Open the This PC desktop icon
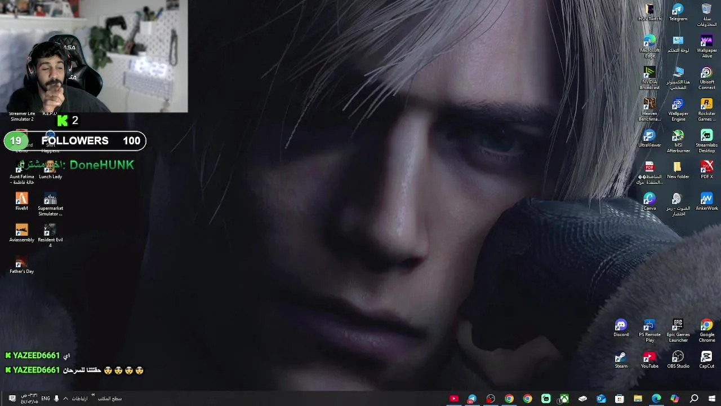This screenshot has height=406, width=721. point(678,78)
